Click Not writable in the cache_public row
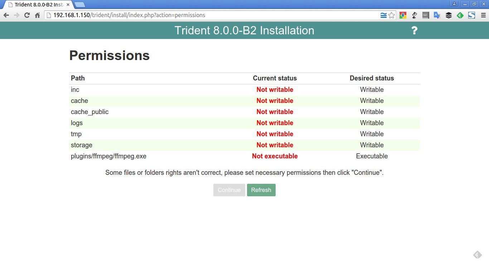 pyautogui.click(x=275, y=112)
